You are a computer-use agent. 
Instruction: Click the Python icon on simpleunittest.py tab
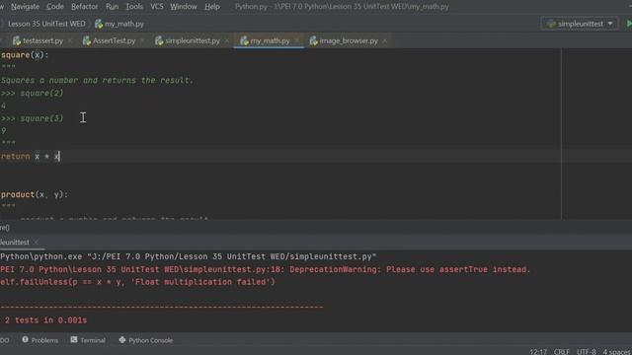(159, 40)
